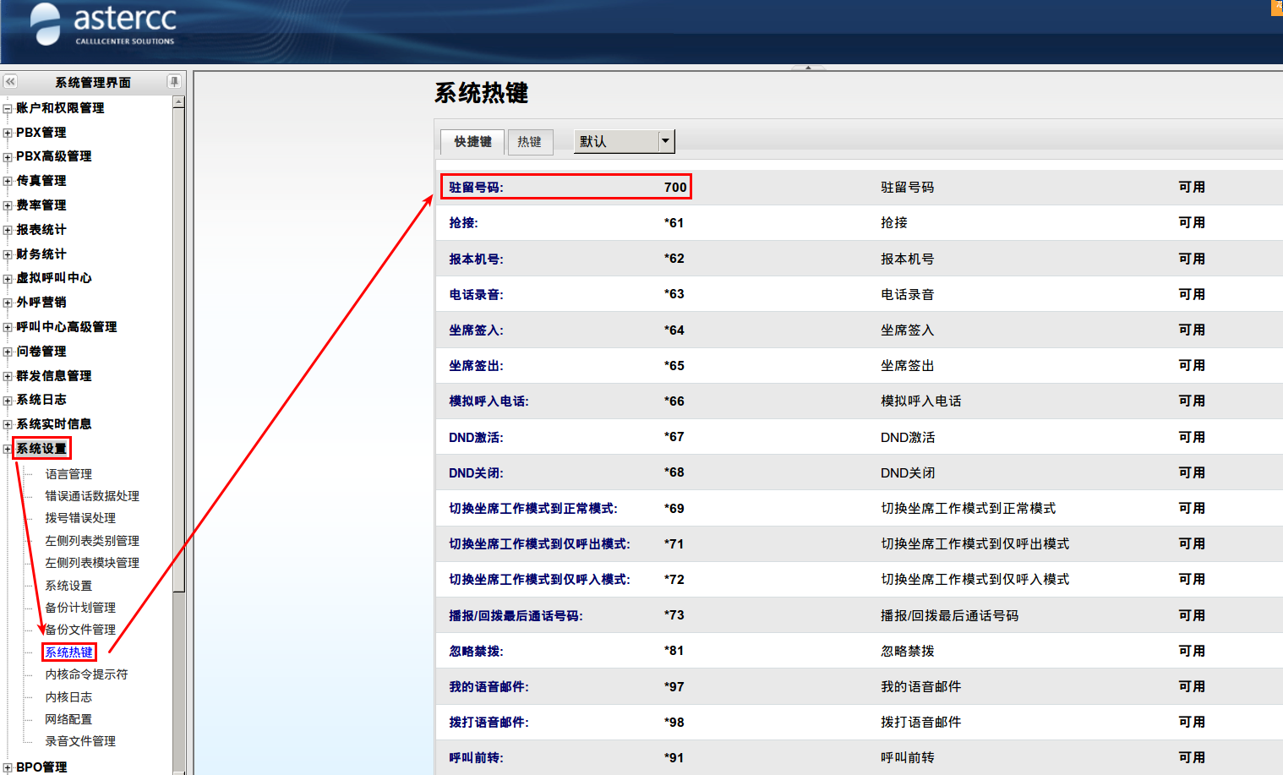Image resolution: width=1283 pixels, height=775 pixels.
Task: Open 网络配置 under system settings
Action: click(x=68, y=719)
